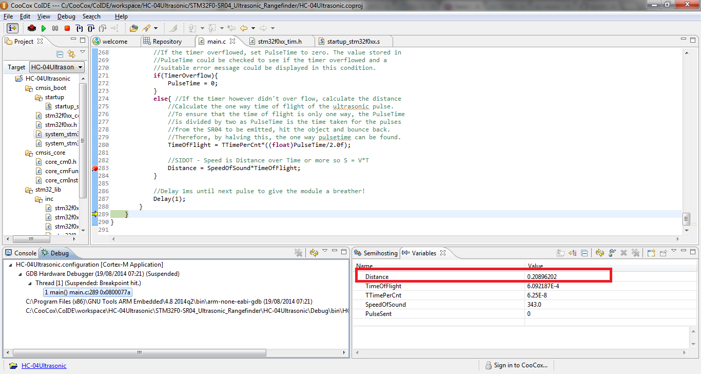Toggle Instruction Stepping Mode button
The width and height of the screenshot is (701, 374).
click(13, 28)
